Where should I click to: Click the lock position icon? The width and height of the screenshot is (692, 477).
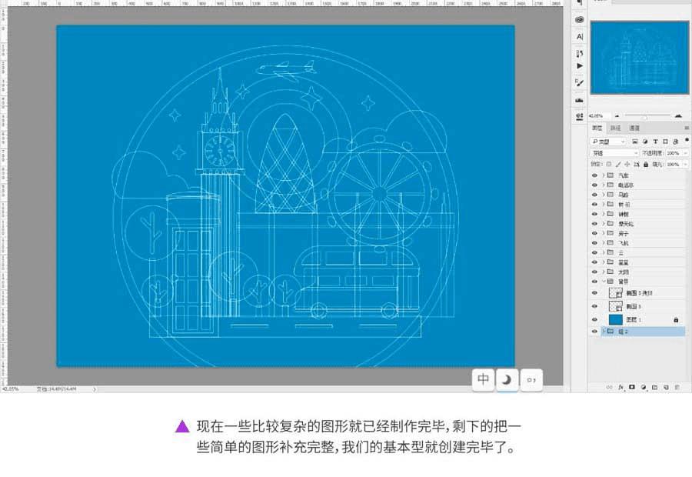click(627, 165)
